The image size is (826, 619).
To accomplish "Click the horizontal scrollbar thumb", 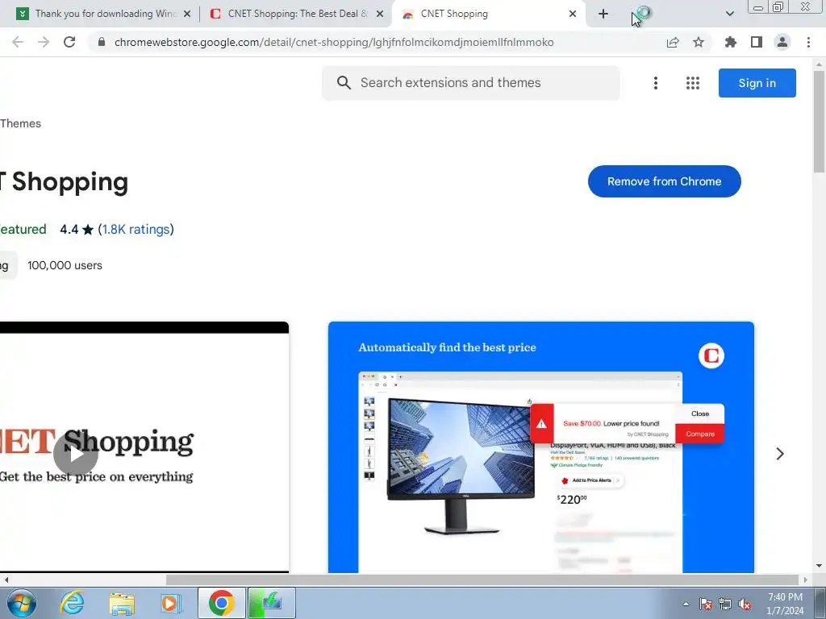I will click(482, 580).
